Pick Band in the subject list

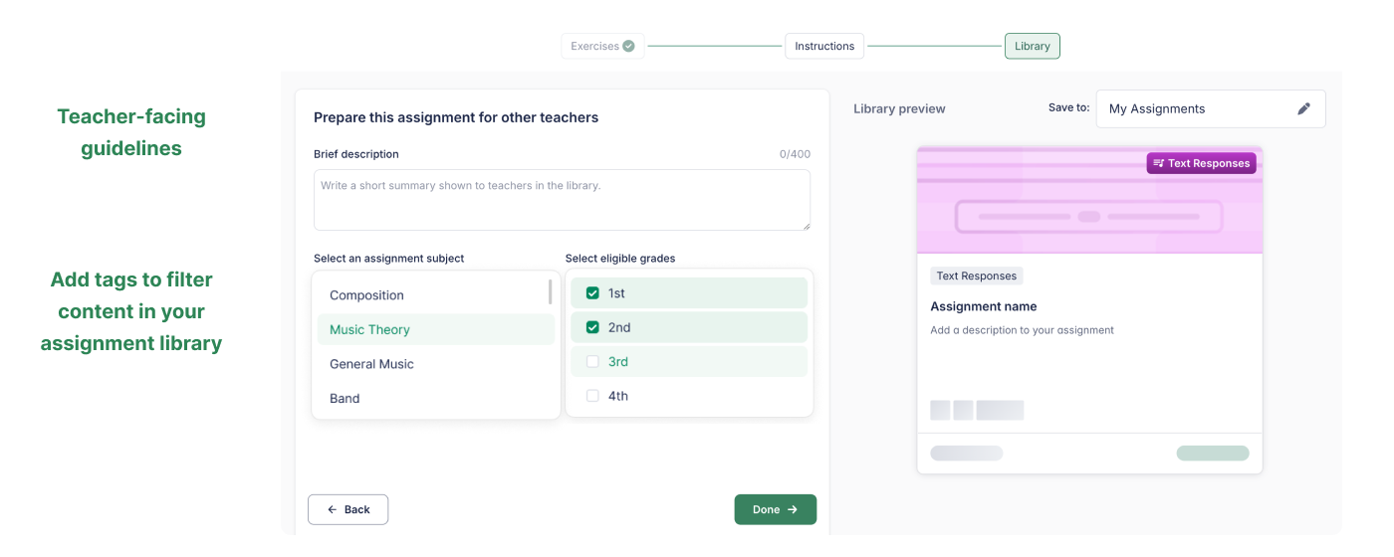coord(345,398)
